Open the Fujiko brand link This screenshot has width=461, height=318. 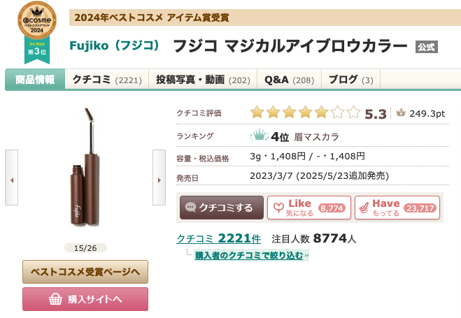pyautogui.click(x=115, y=47)
